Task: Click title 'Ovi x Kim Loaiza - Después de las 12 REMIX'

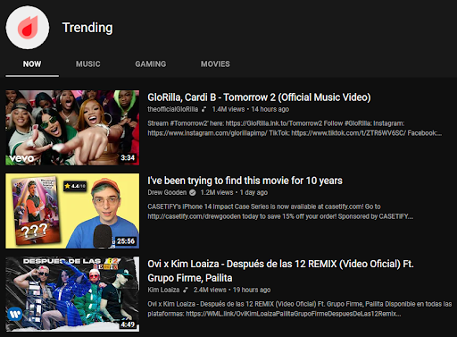Action: tap(280, 271)
